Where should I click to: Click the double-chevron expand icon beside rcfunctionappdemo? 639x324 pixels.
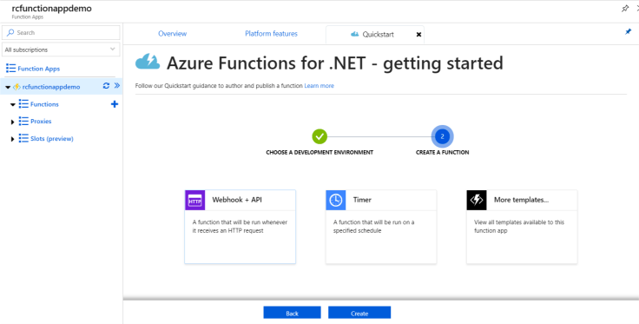(117, 86)
